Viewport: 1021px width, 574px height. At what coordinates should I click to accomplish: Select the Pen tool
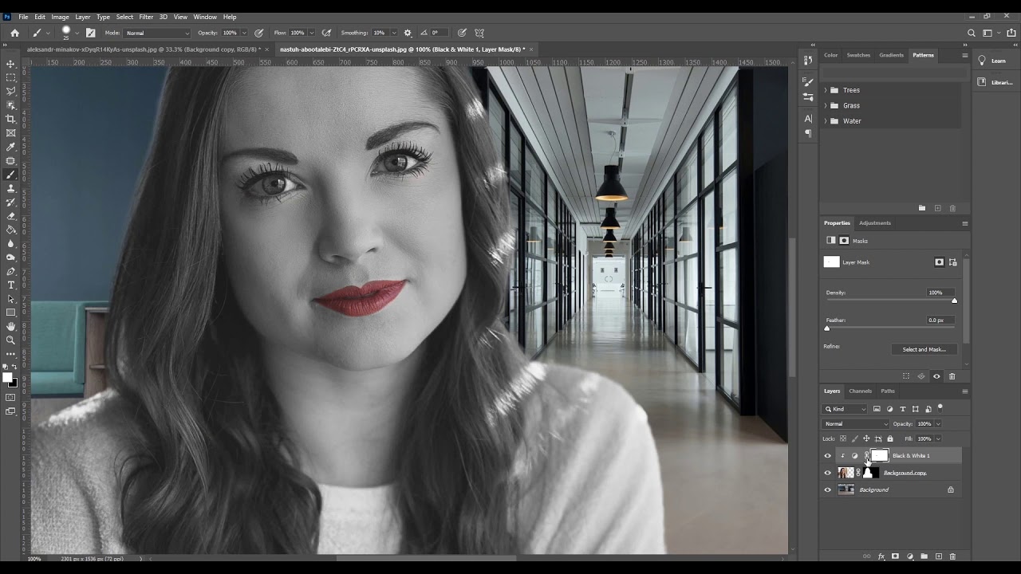(x=10, y=271)
